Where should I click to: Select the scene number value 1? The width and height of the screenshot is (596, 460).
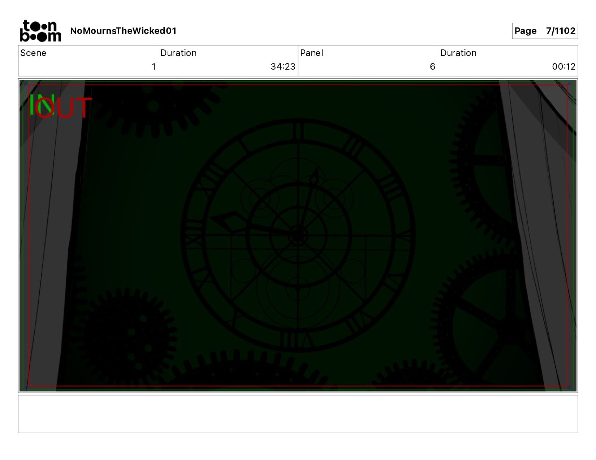pos(154,67)
